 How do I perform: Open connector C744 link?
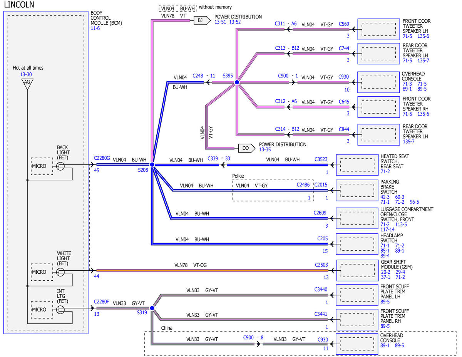click(x=344, y=48)
